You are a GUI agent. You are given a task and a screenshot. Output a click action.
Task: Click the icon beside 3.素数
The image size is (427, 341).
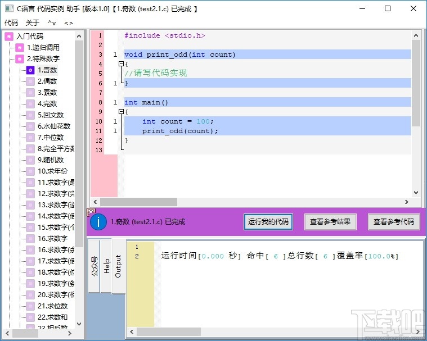[30, 93]
